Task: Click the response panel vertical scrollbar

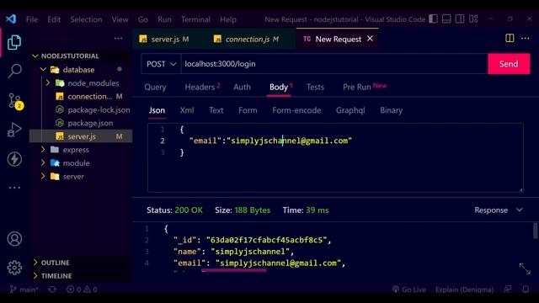Action: (x=536, y=231)
